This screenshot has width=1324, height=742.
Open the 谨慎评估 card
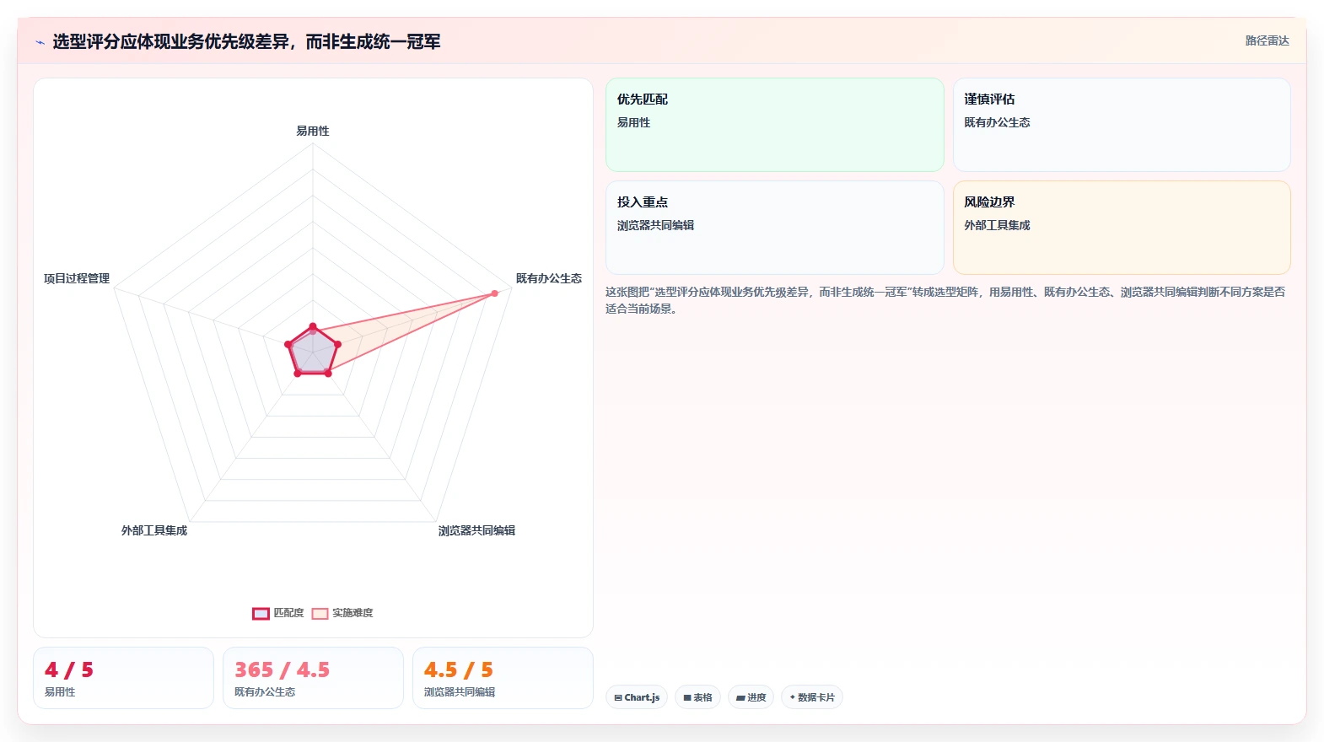[1122, 125]
